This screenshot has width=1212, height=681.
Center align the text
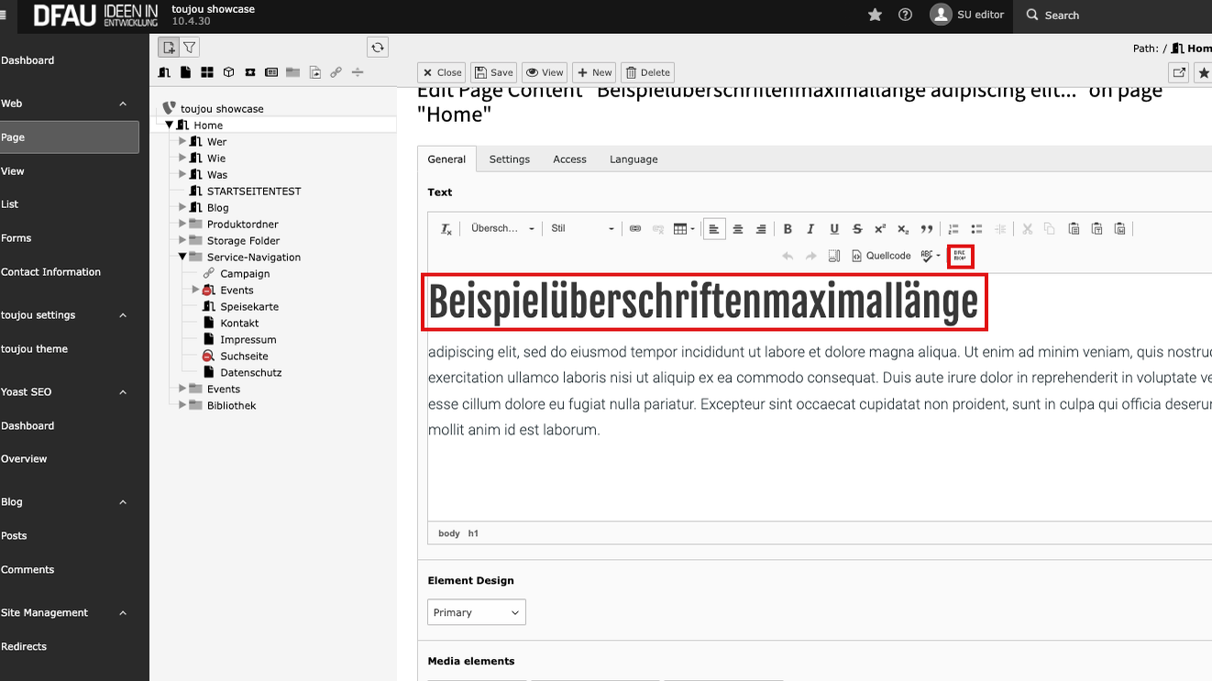point(737,229)
